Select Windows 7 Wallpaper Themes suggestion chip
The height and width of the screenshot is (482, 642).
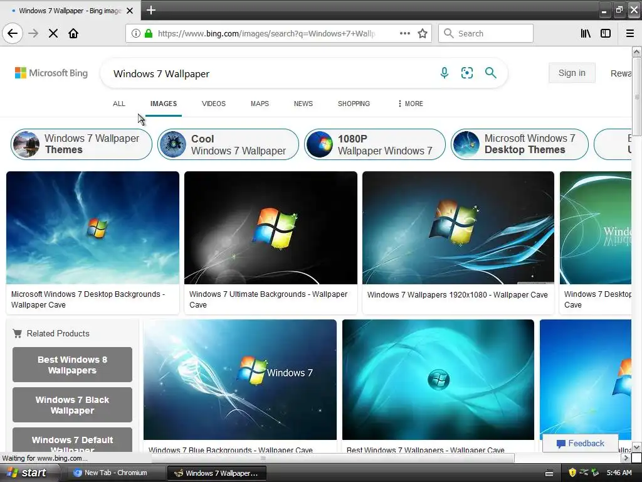(x=82, y=144)
